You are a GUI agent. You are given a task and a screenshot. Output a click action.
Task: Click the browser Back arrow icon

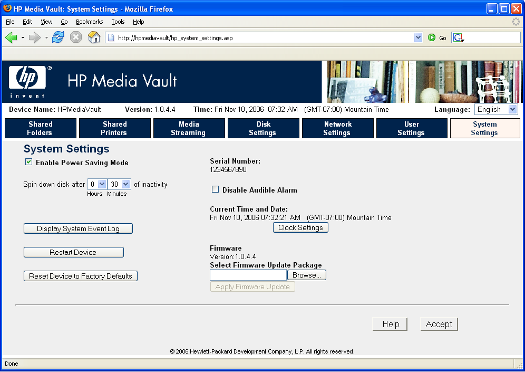[11, 37]
